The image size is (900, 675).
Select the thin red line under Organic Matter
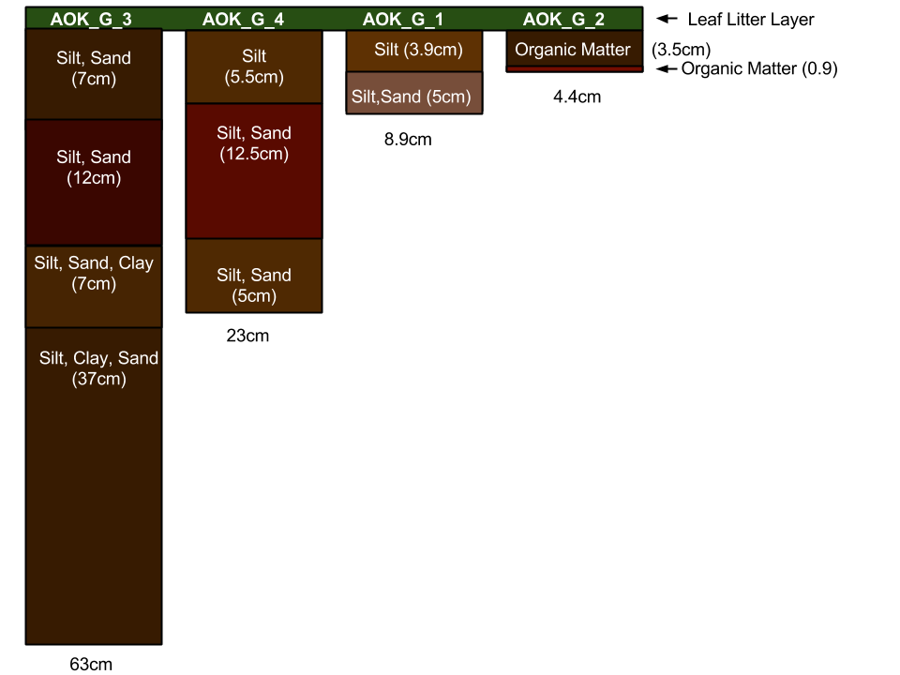point(574,68)
